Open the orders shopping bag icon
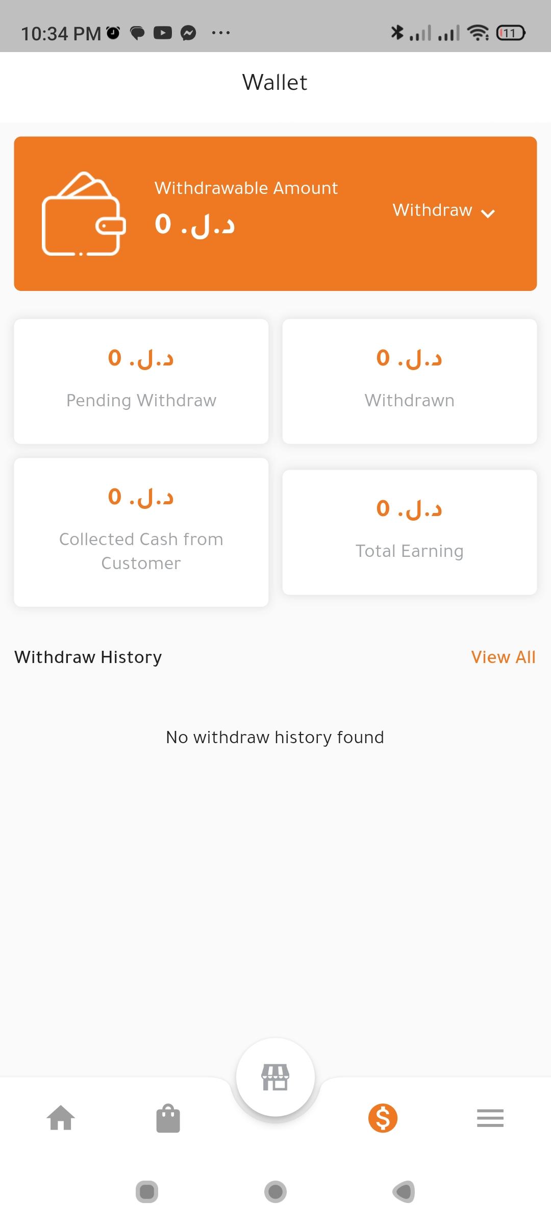Viewport: 551px width, 1225px height. tap(168, 1118)
